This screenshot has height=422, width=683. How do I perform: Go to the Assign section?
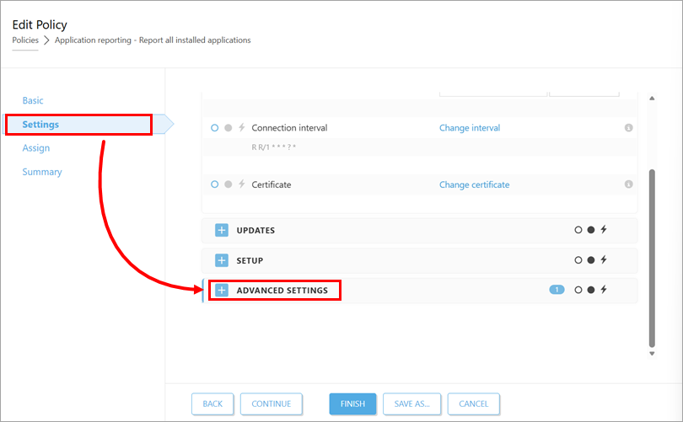pos(36,148)
